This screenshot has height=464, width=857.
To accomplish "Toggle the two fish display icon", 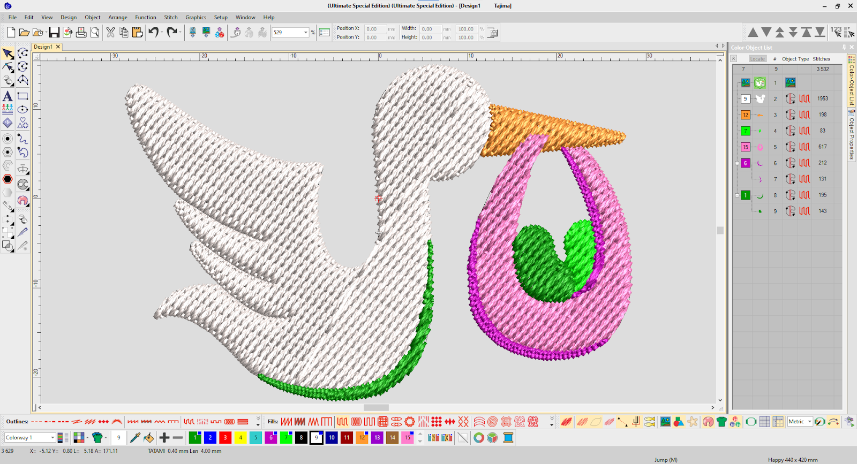I will point(649,422).
